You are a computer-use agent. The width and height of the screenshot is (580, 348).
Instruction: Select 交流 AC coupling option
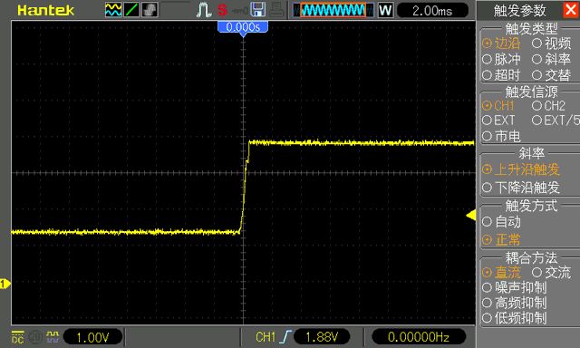[x=552, y=273]
